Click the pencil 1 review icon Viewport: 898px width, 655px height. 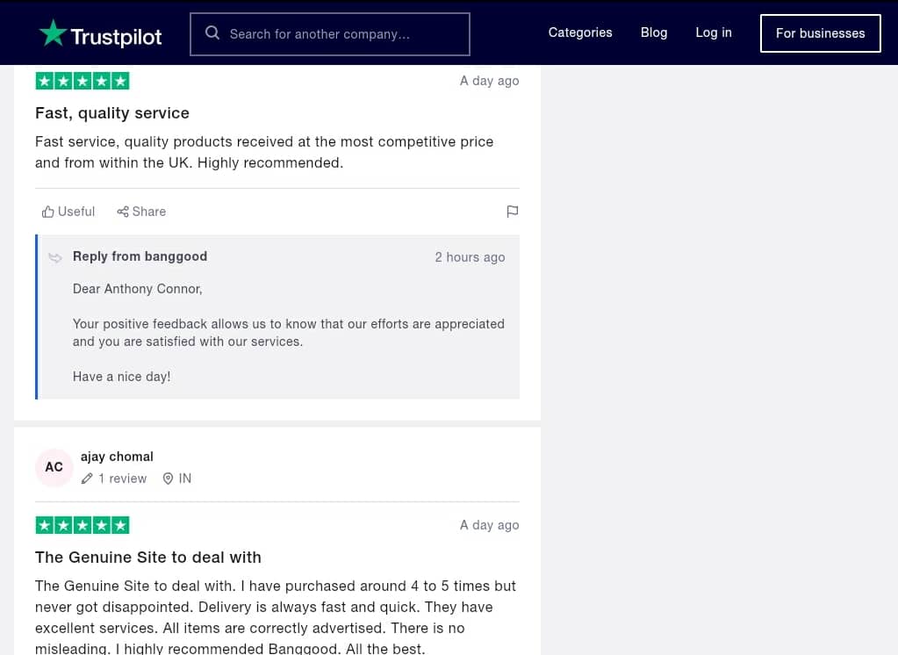[x=87, y=479]
